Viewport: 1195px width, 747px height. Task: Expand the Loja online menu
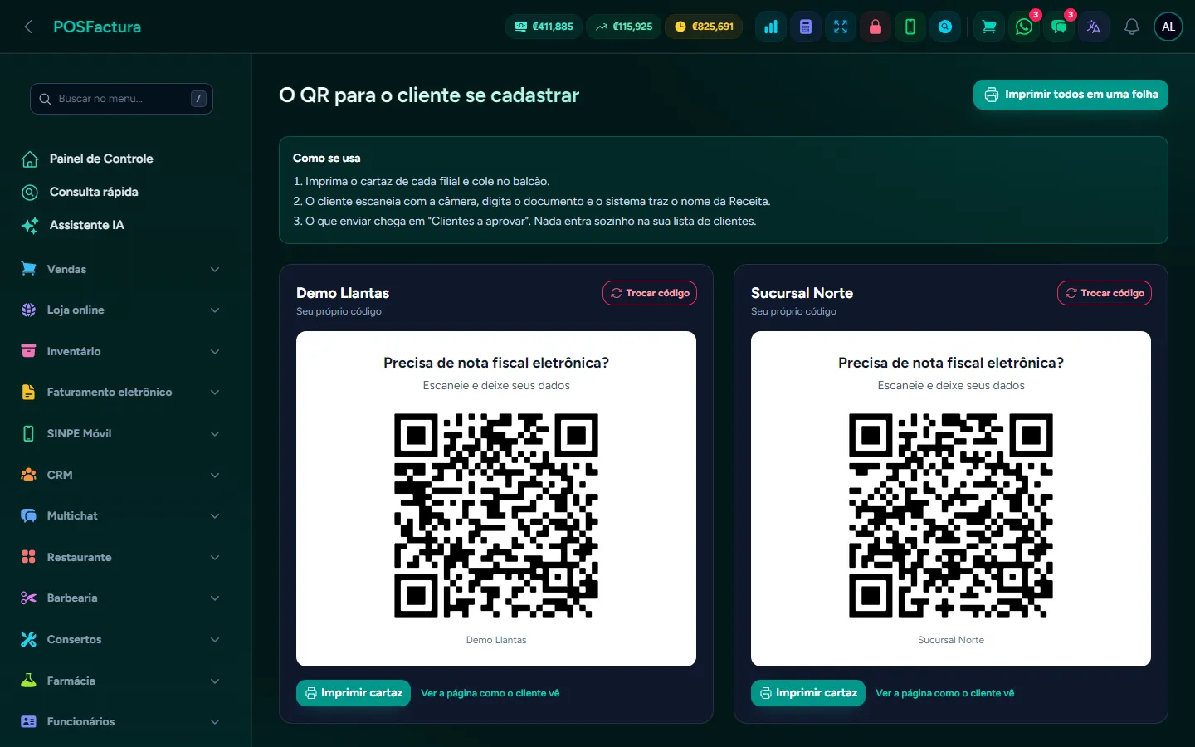pos(121,310)
